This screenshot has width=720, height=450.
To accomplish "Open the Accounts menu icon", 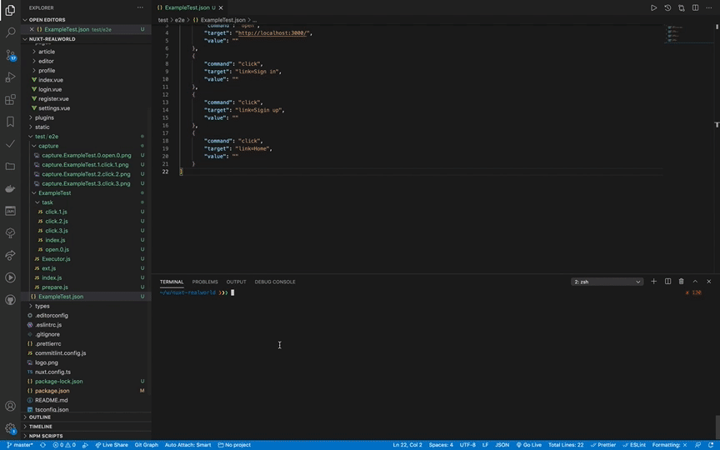I will 10,406.
